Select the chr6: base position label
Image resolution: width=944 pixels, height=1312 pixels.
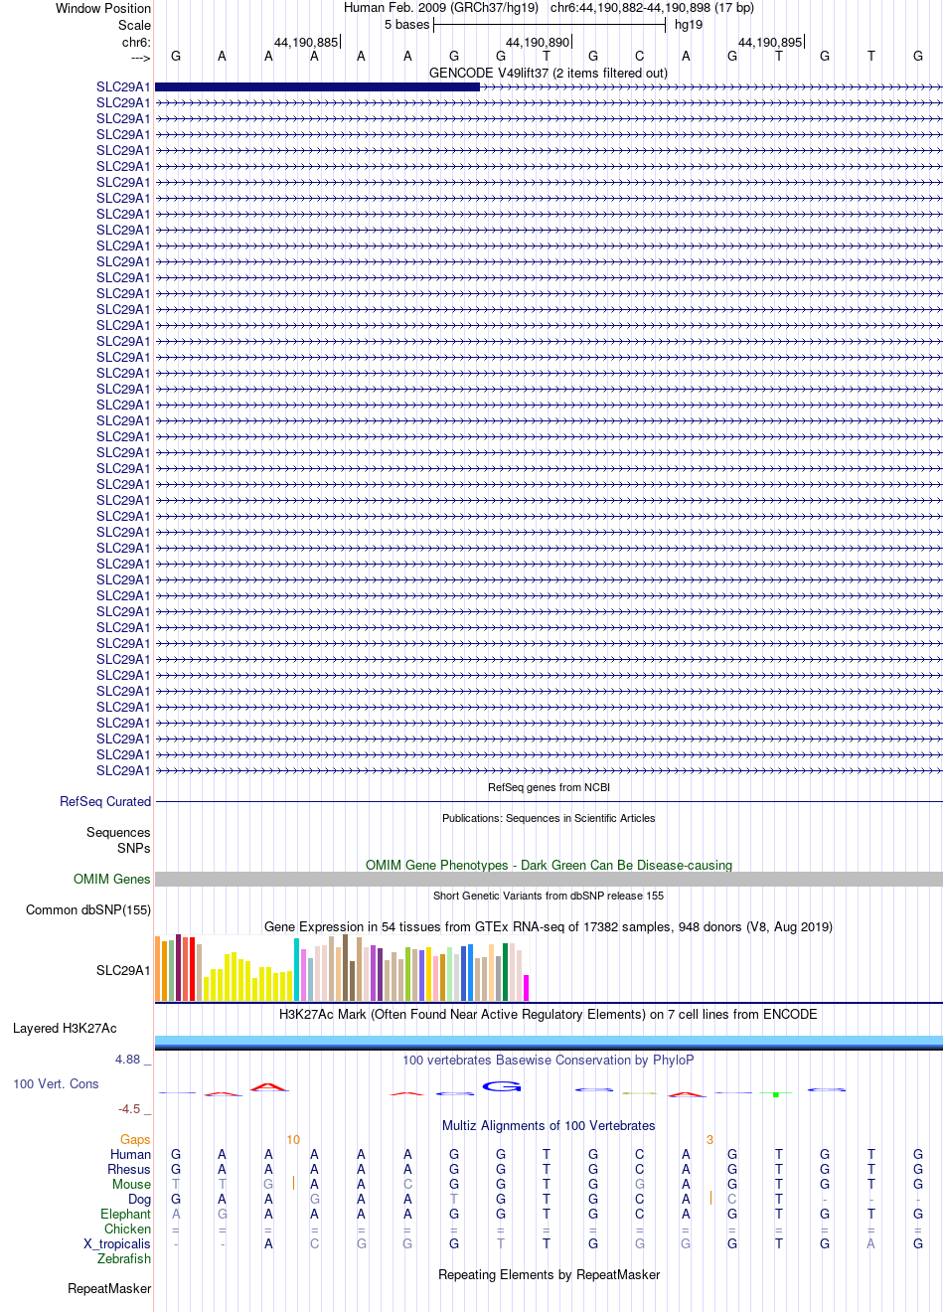136,43
